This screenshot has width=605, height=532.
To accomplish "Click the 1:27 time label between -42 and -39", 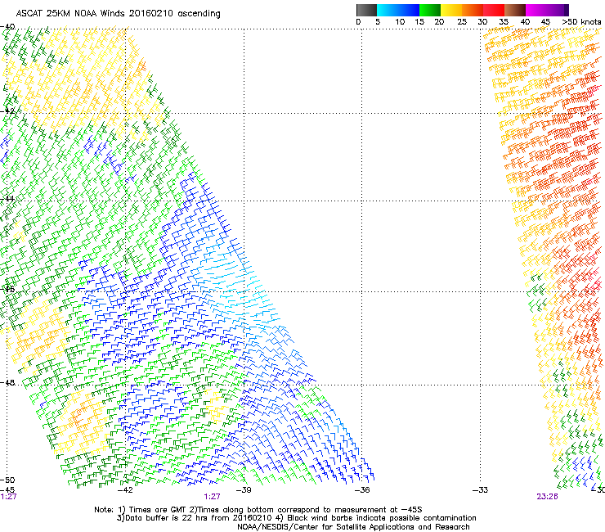I will pyautogui.click(x=213, y=497).
